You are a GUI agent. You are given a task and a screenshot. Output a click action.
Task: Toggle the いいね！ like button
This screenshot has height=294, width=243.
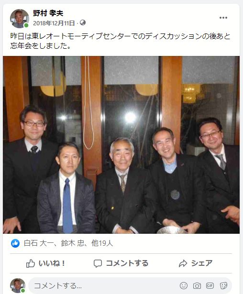click(x=45, y=263)
